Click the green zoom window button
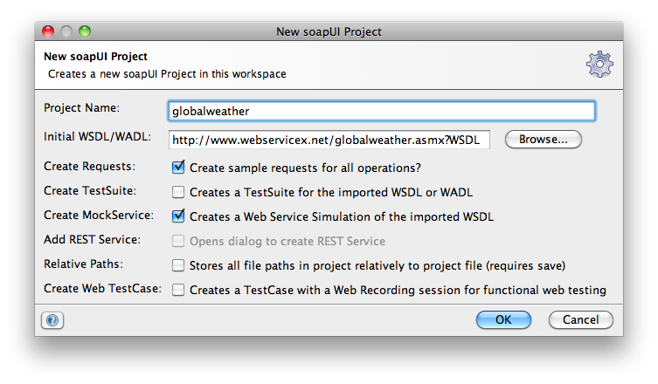The image size is (658, 384). click(85, 31)
